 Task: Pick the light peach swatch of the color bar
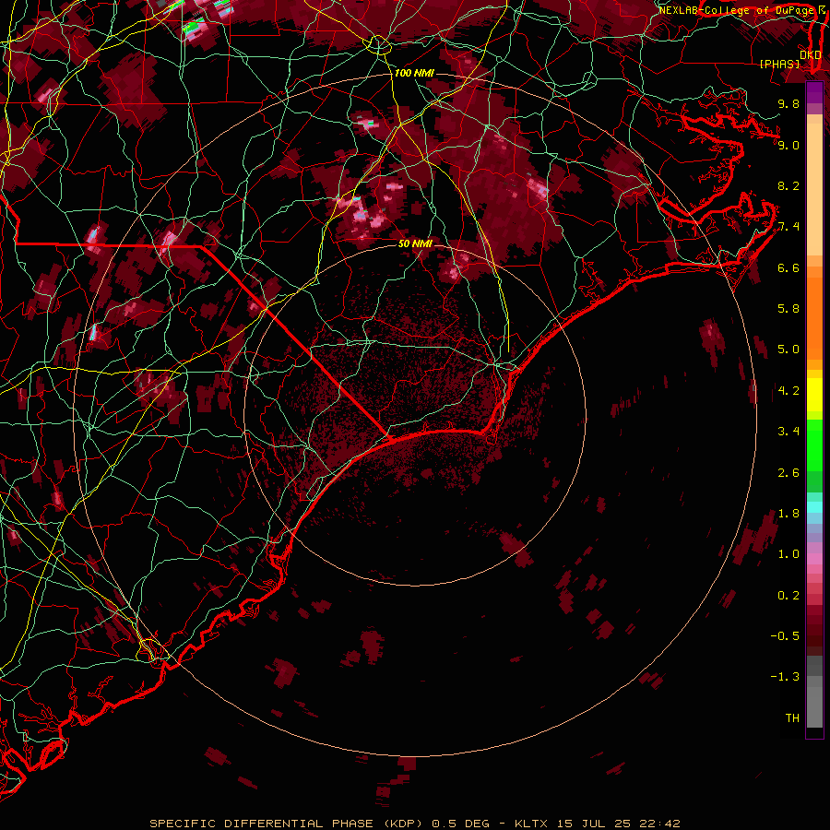(x=814, y=189)
